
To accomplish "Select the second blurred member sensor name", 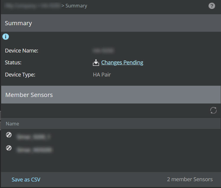I will coord(34,150).
